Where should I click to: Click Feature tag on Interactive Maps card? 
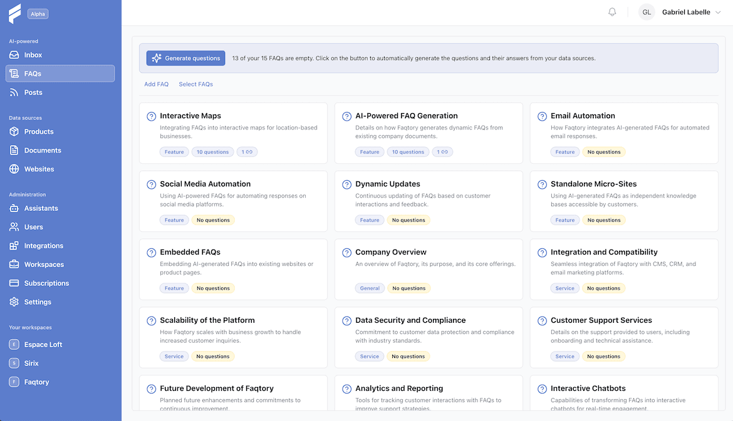click(x=174, y=151)
